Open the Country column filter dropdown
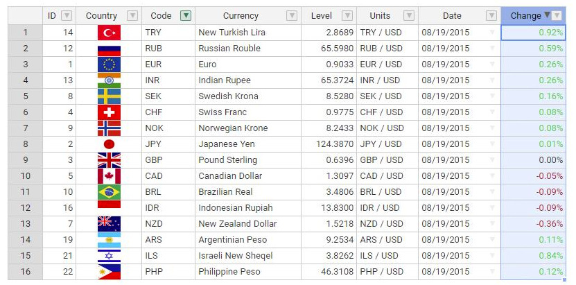This screenshot has width=576, height=285. (132, 16)
